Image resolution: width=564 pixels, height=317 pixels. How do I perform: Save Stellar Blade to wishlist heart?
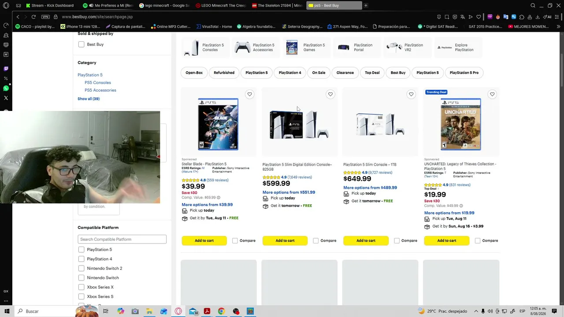[x=249, y=94]
